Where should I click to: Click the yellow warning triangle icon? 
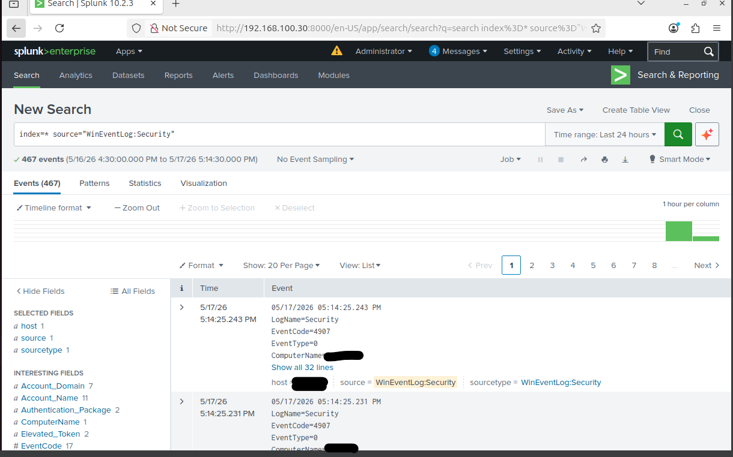[x=336, y=51]
